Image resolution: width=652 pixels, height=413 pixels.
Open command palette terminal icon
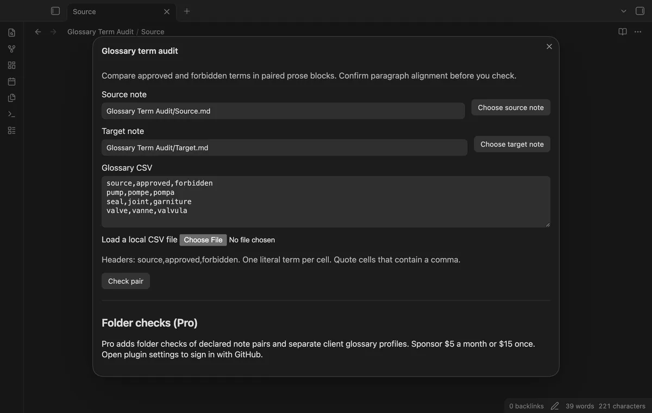(x=11, y=114)
